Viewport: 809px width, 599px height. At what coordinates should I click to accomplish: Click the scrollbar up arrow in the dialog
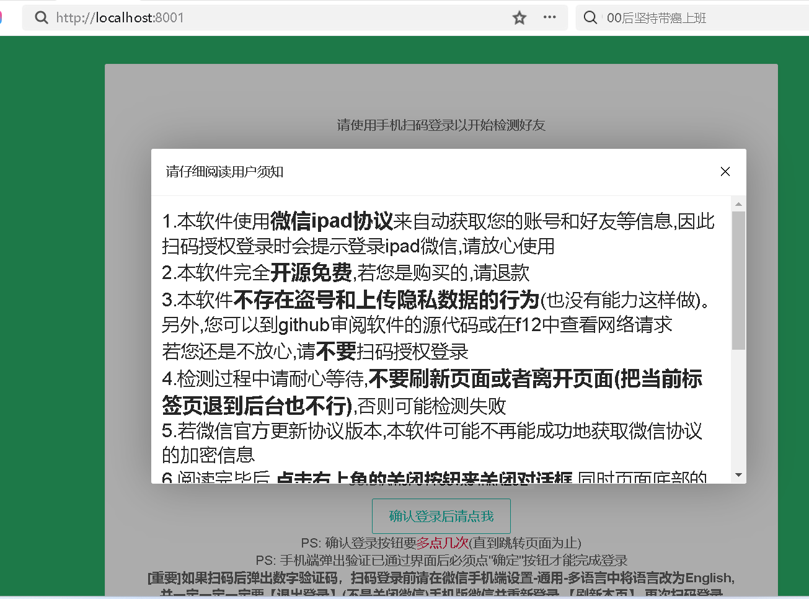point(738,203)
